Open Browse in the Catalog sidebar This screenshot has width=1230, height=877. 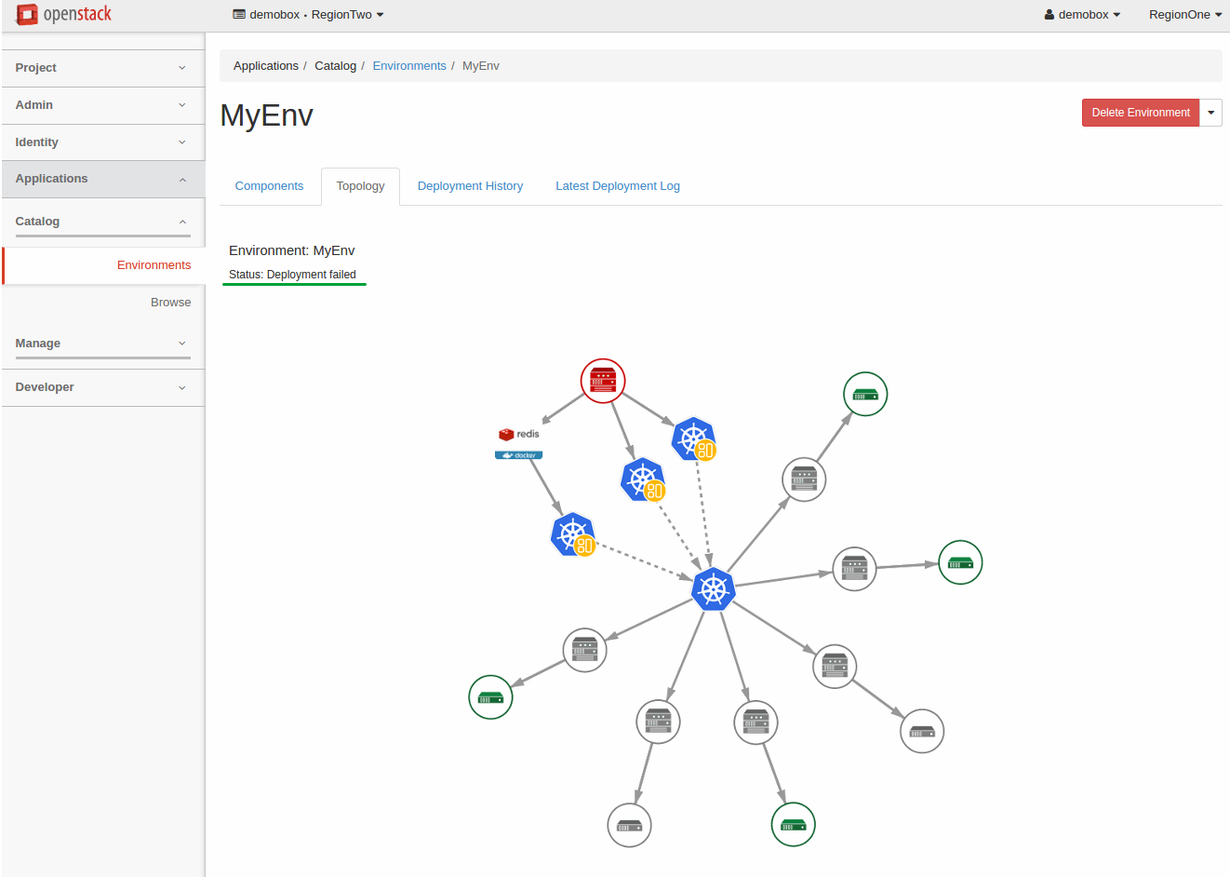[x=170, y=303]
